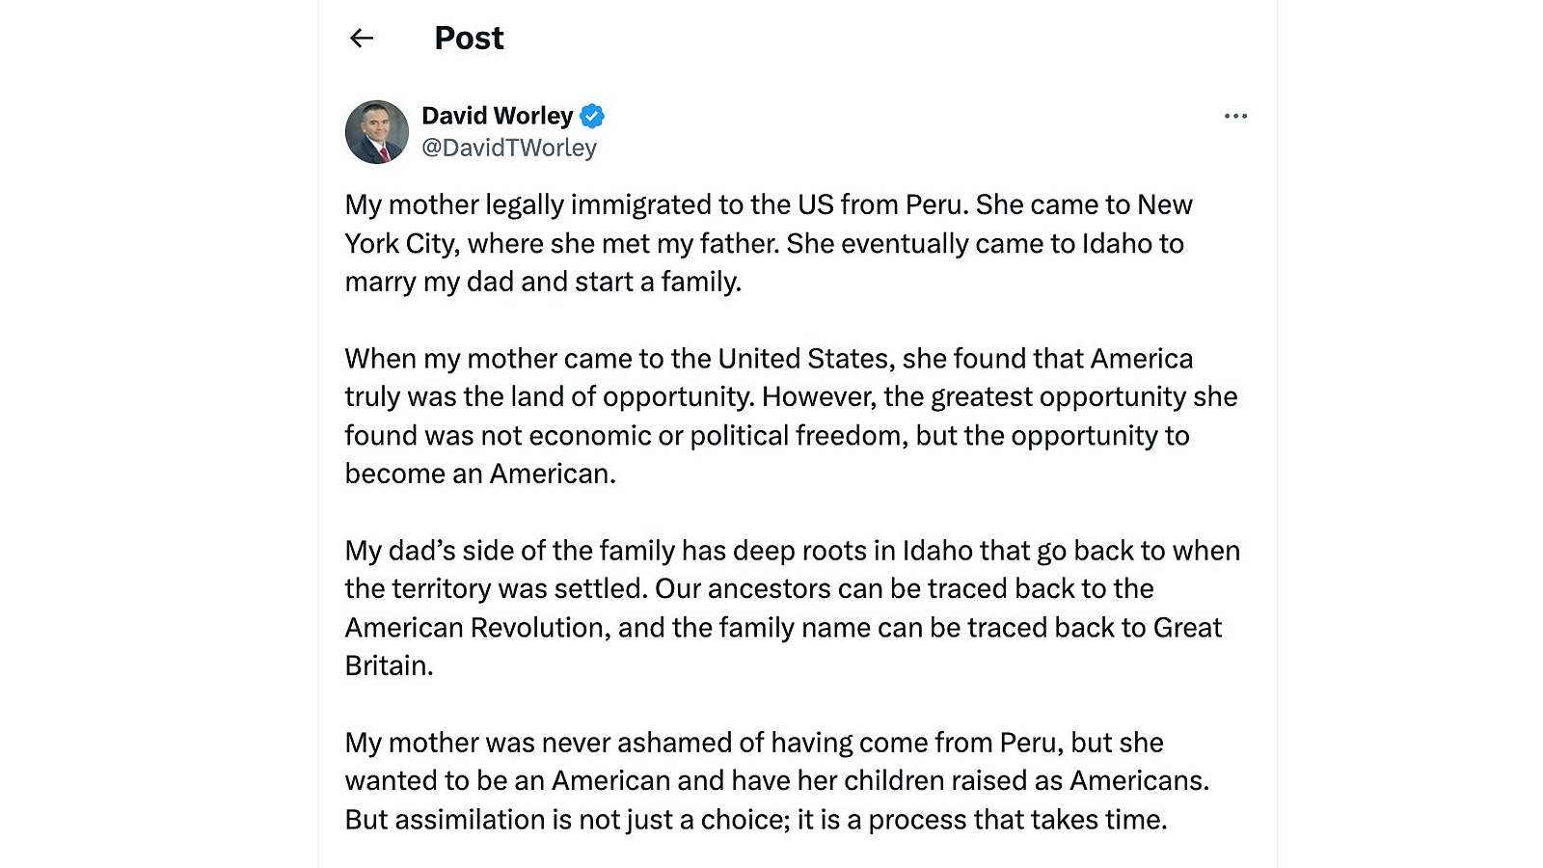Click the author's circular avatar photo
Image resolution: width=1543 pixels, height=868 pixels.
[377, 131]
